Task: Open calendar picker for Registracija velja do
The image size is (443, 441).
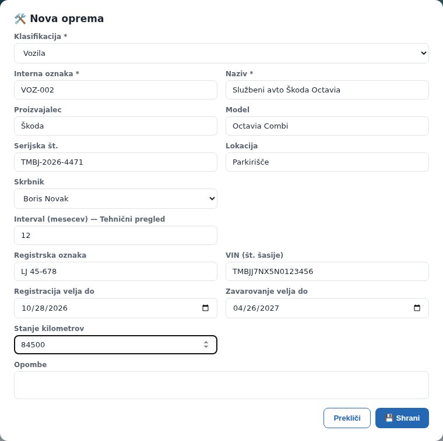Action: tap(205, 308)
